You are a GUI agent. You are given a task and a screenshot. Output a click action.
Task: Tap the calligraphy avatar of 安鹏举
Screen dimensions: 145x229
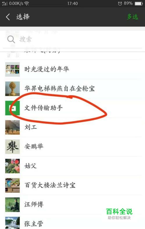(12, 147)
